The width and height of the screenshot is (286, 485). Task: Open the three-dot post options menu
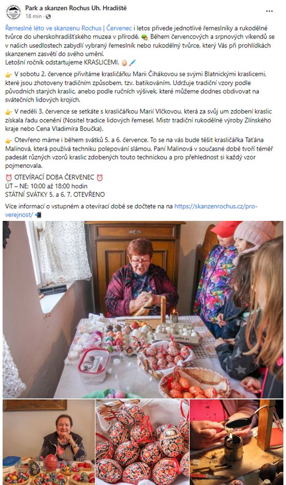coord(269,11)
